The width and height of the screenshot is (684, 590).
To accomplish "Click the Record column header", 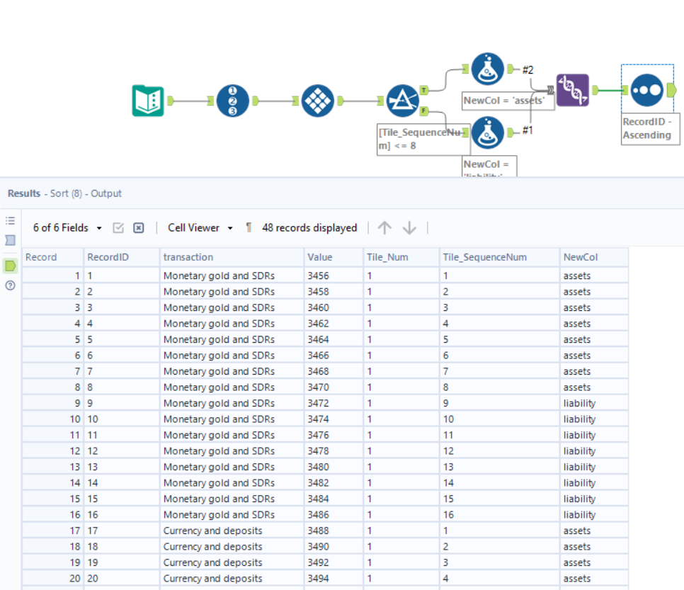I will click(53, 257).
